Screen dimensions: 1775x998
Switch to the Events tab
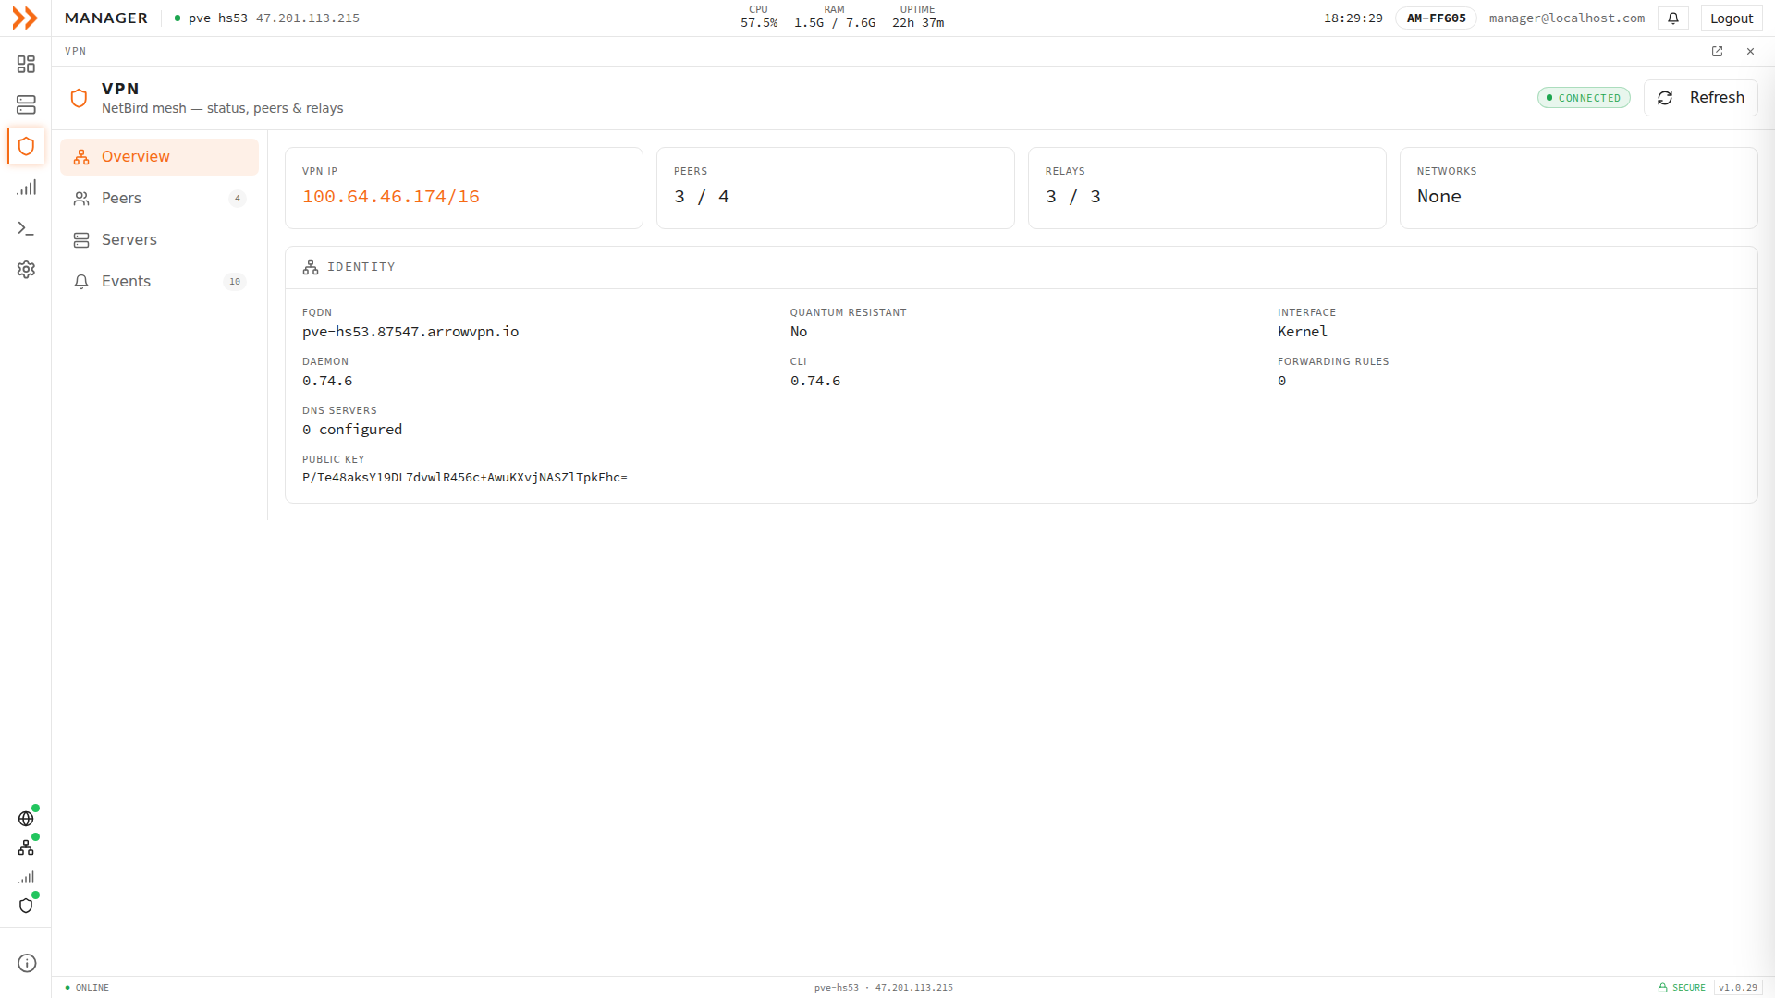tap(159, 282)
